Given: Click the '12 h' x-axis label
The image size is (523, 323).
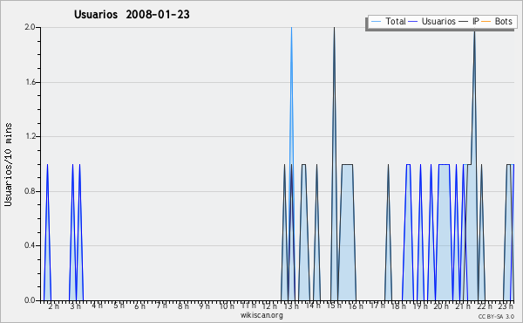Looking at the screenshot, I should coord(269,306).
